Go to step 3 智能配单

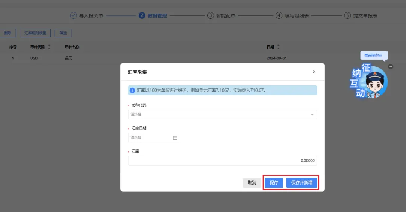[x=221, y=15]
